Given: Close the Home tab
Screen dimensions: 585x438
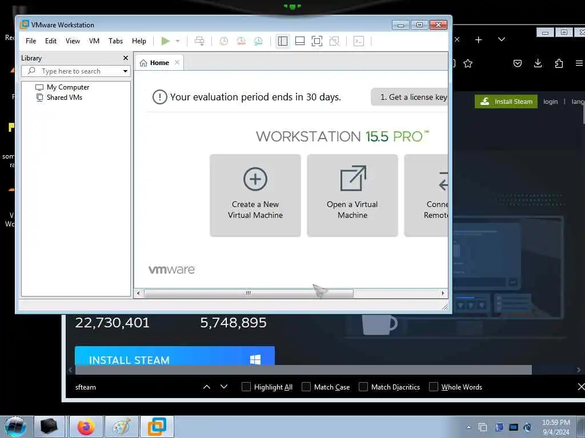Looking at the screenshot, I should pyautogui.click(x=177, y=63).
